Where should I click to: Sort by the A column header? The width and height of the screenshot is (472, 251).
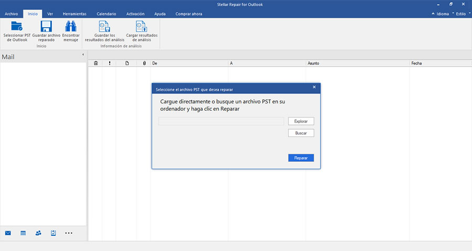pyautogui.click(x=267, y=63)
